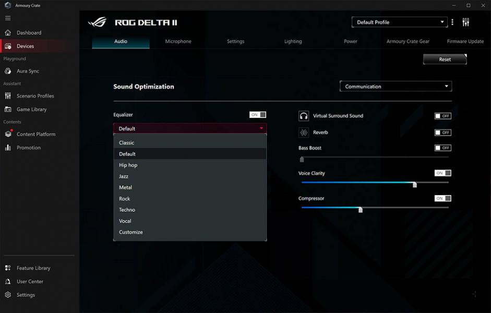This screenshot has width=491, height=313.
Task: Click the Compressor slider handle
Action: [x=361, y=210]
